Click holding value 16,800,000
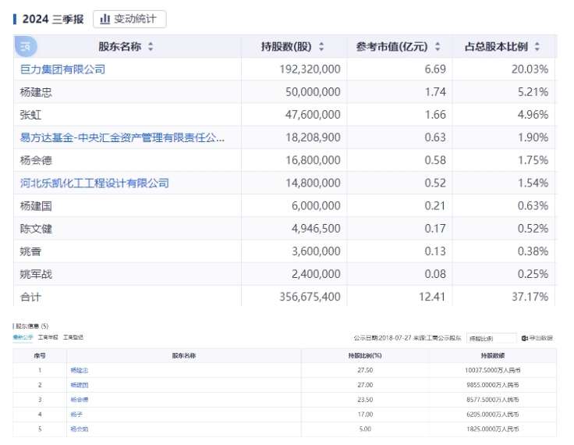The height and width of the screenshot is (445, 574). point(313,160)
